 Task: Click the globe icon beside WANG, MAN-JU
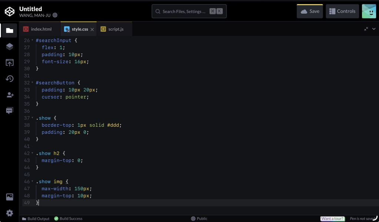click(55, 15)
